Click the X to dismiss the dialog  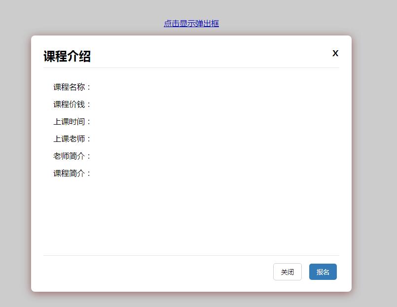[335, 53]
